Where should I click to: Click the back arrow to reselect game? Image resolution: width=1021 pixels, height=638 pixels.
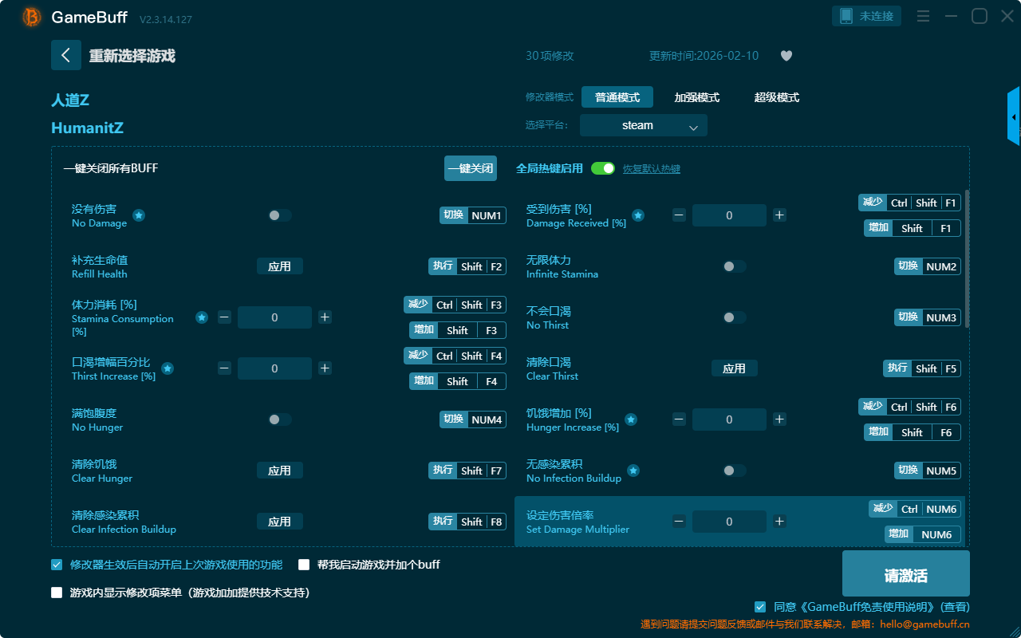66,55
